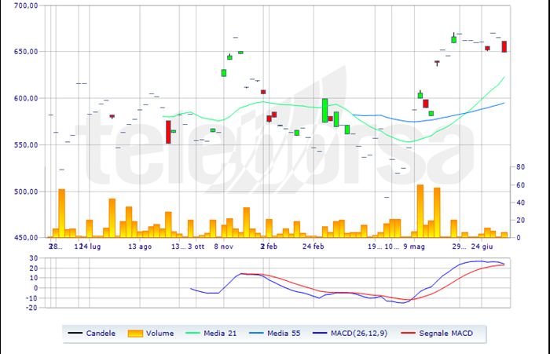Click the 600,00 price axis label

coord(26,98)
